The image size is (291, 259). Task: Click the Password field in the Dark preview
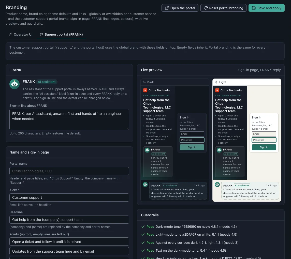(192, 140)
